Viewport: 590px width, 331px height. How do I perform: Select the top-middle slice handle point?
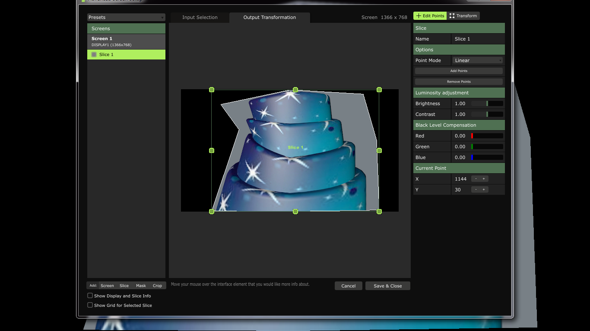click(x=295, y=90)
